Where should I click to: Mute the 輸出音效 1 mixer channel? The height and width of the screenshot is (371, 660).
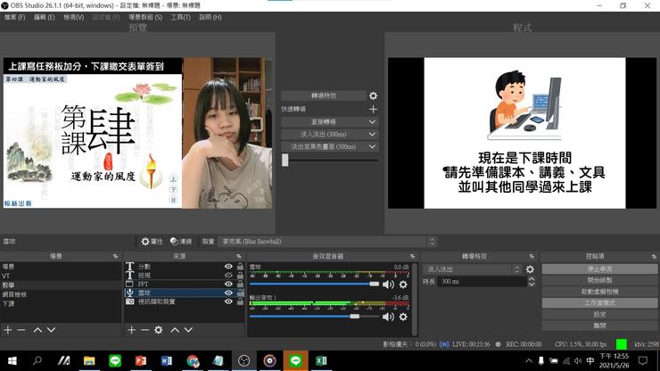(388, 317)
